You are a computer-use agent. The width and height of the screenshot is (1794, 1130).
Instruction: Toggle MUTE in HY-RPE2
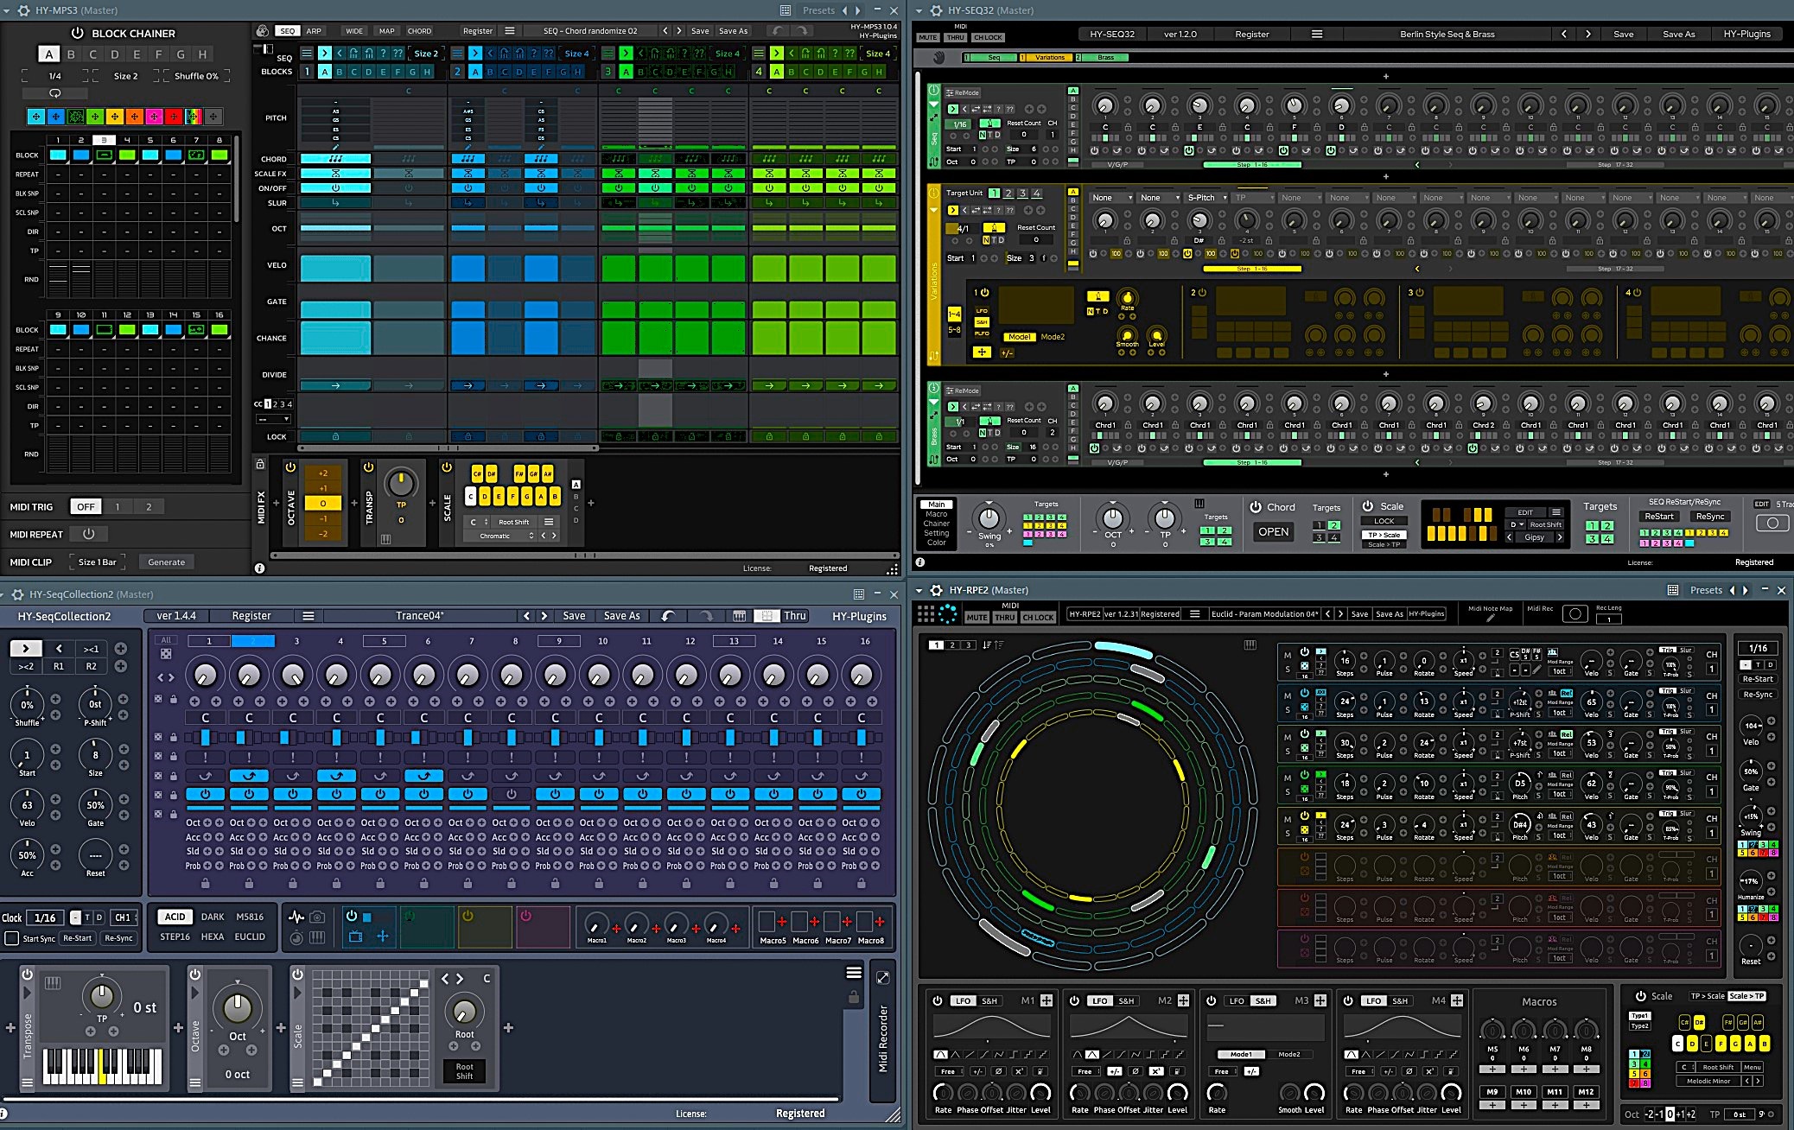977,617
